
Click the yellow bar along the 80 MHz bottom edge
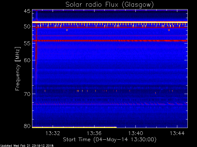pos(74,127)
